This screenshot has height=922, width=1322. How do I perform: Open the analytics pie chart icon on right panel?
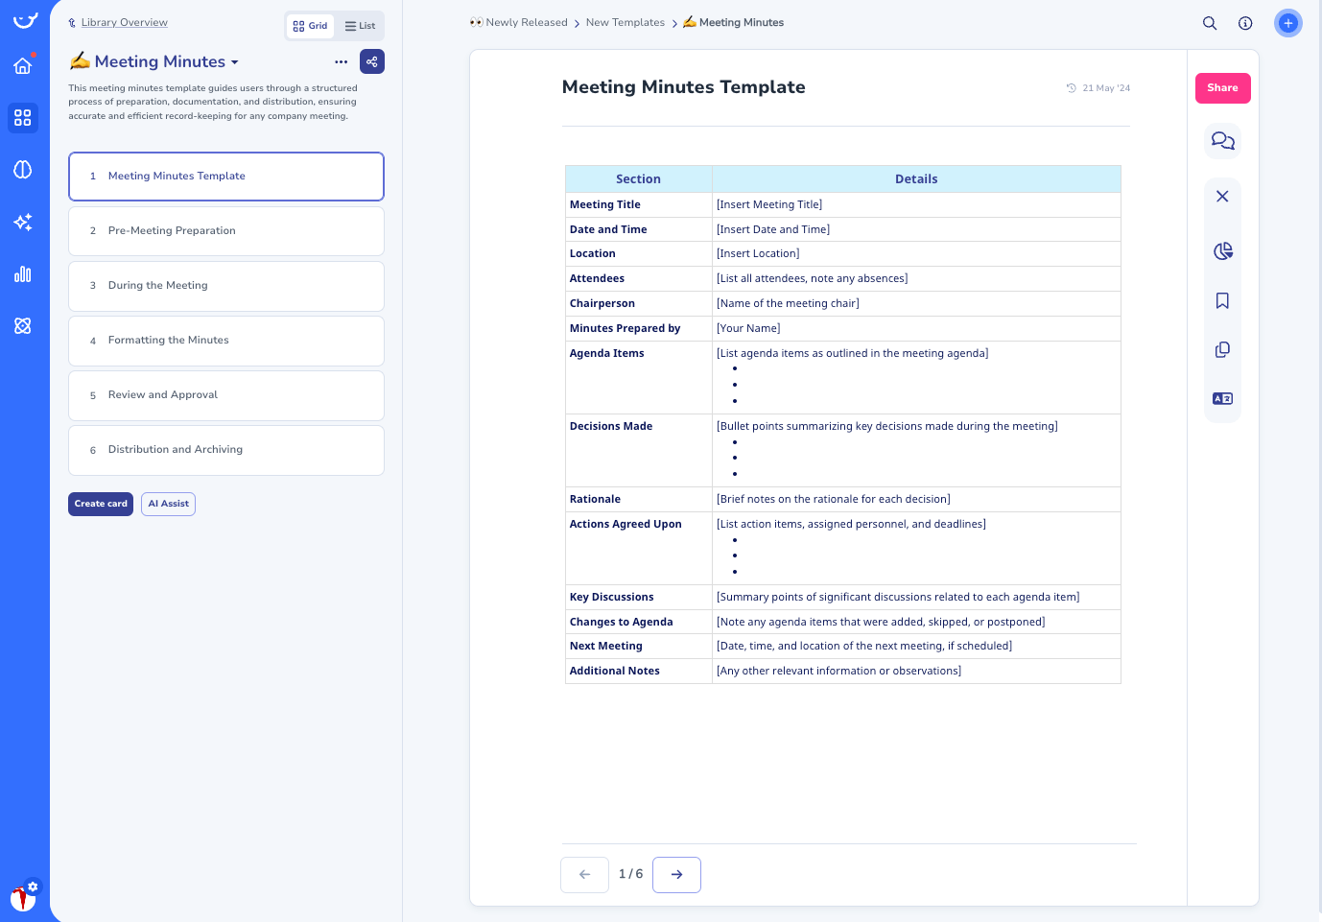[1222, 250]
